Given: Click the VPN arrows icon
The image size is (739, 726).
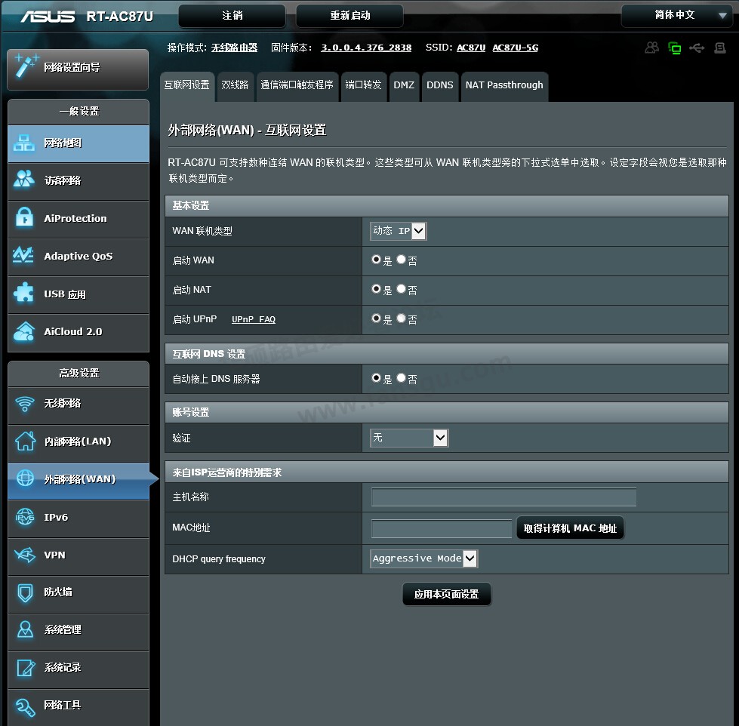Looking at the screenshot, I should (25, 555).
